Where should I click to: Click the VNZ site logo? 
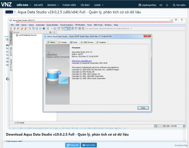point(6,5)
